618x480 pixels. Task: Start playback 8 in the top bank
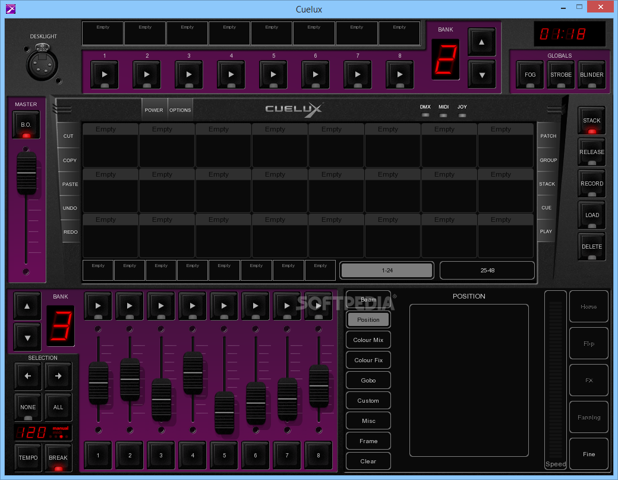(x=400, y=74)
